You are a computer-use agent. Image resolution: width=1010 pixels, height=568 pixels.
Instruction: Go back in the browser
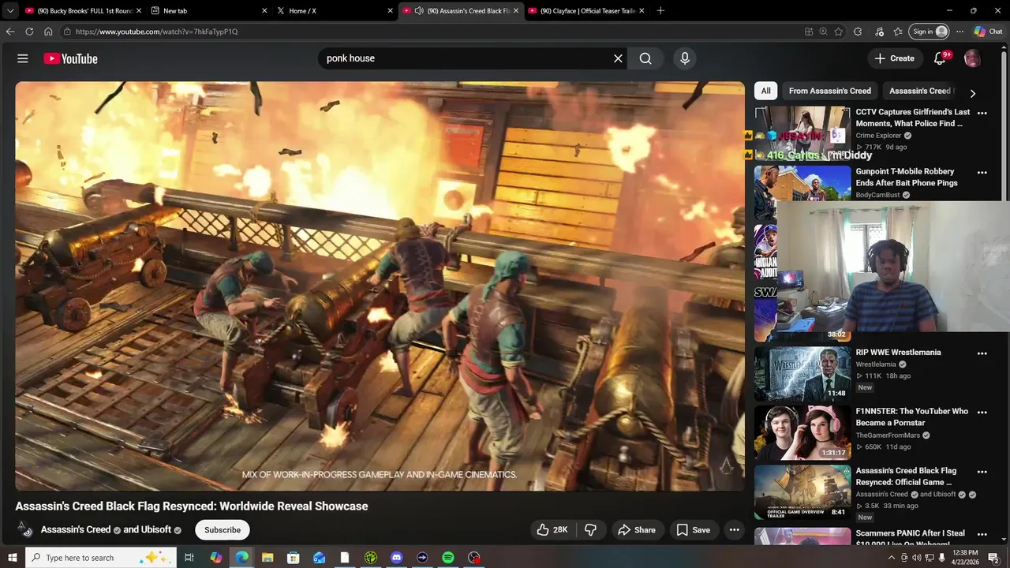[10, 32]
